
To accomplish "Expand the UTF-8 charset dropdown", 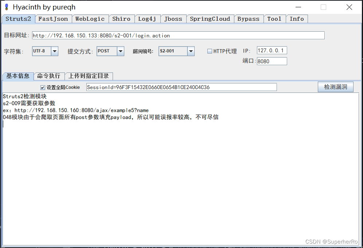I will pos(54,51).
